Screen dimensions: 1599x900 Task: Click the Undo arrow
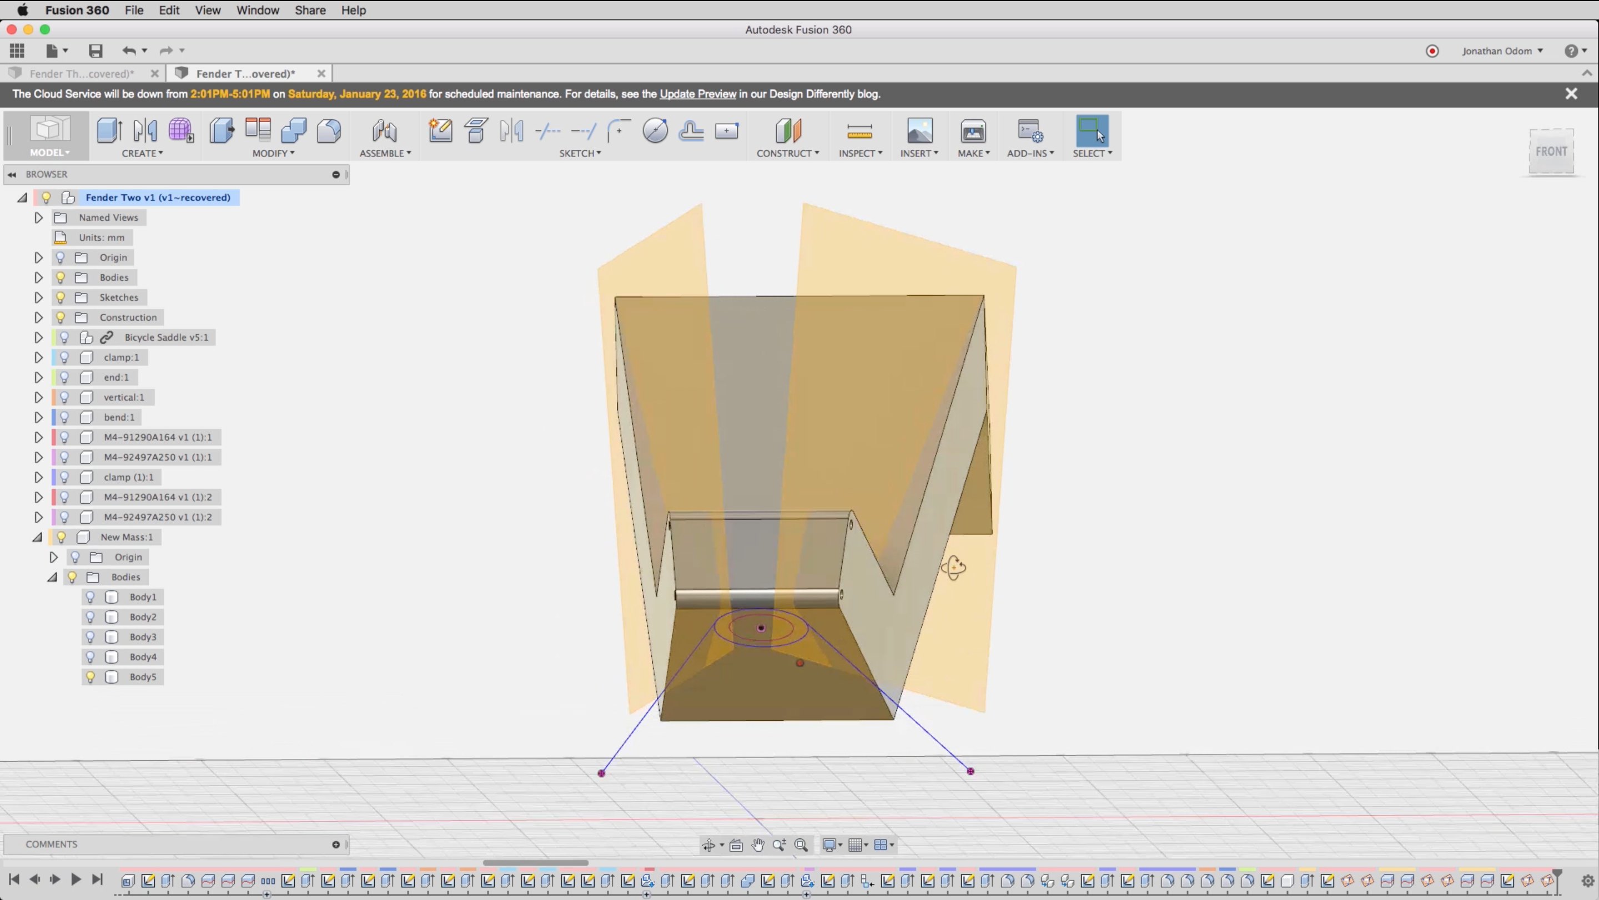coord(128,51)
